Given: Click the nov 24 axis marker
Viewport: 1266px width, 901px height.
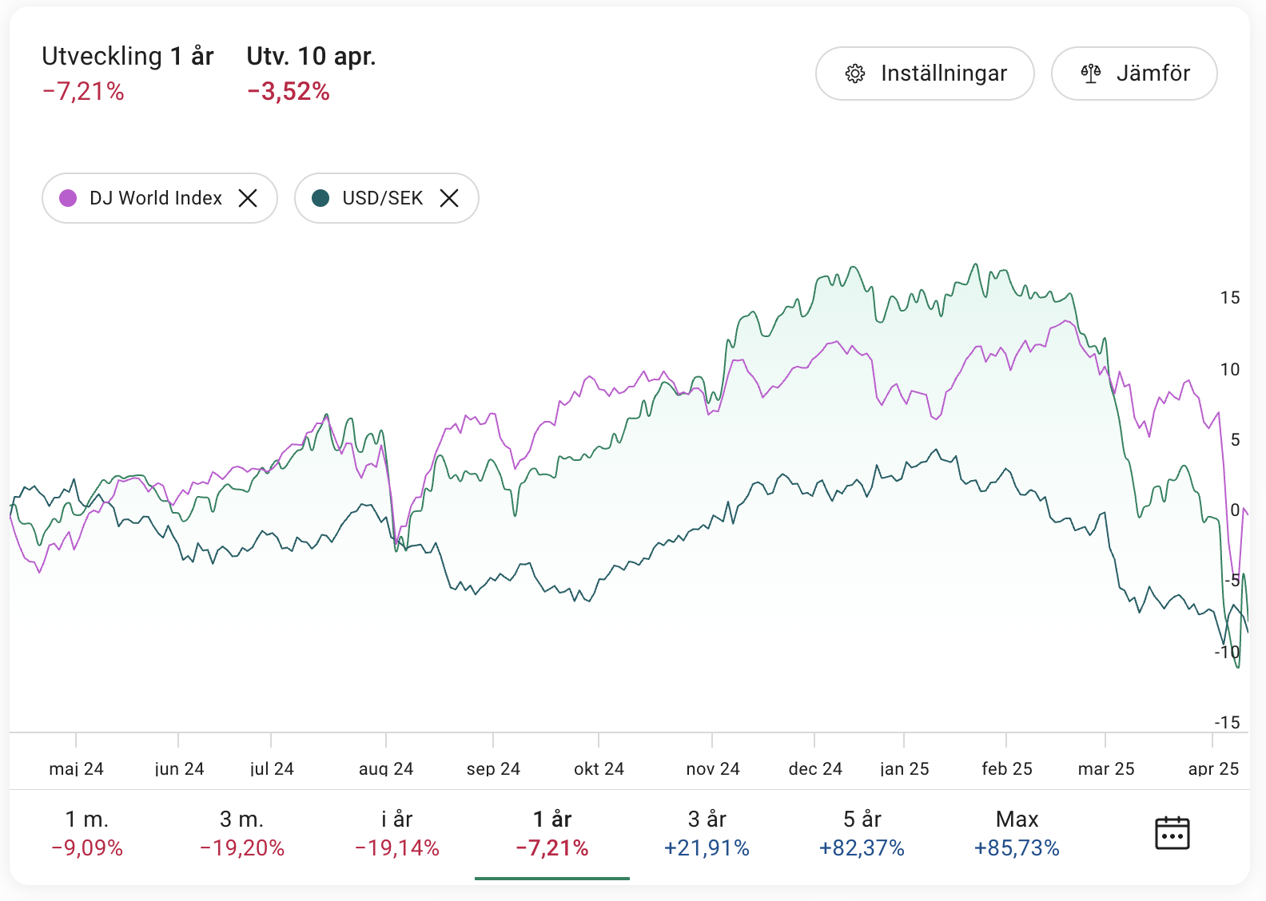Looking at the screenshot, I should tap(713, 768).
